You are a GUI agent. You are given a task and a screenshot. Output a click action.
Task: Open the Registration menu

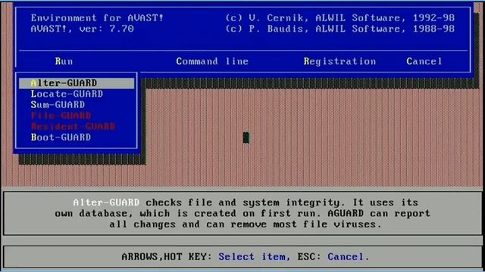tap(339, 61)
